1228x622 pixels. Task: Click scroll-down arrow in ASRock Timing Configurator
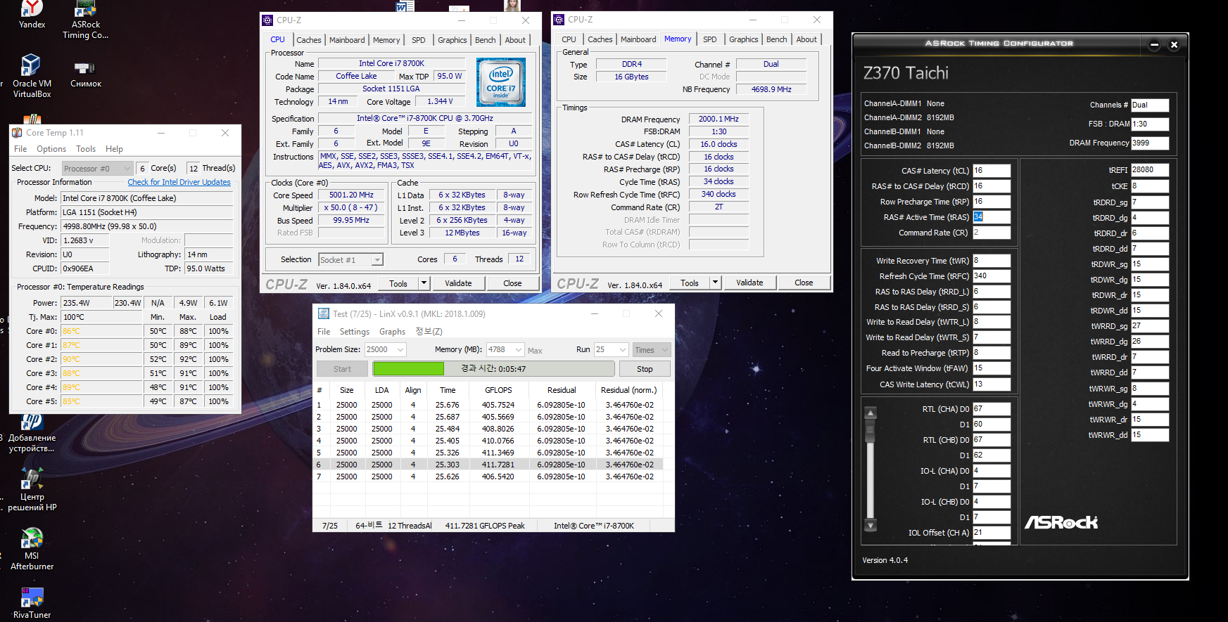871,525
